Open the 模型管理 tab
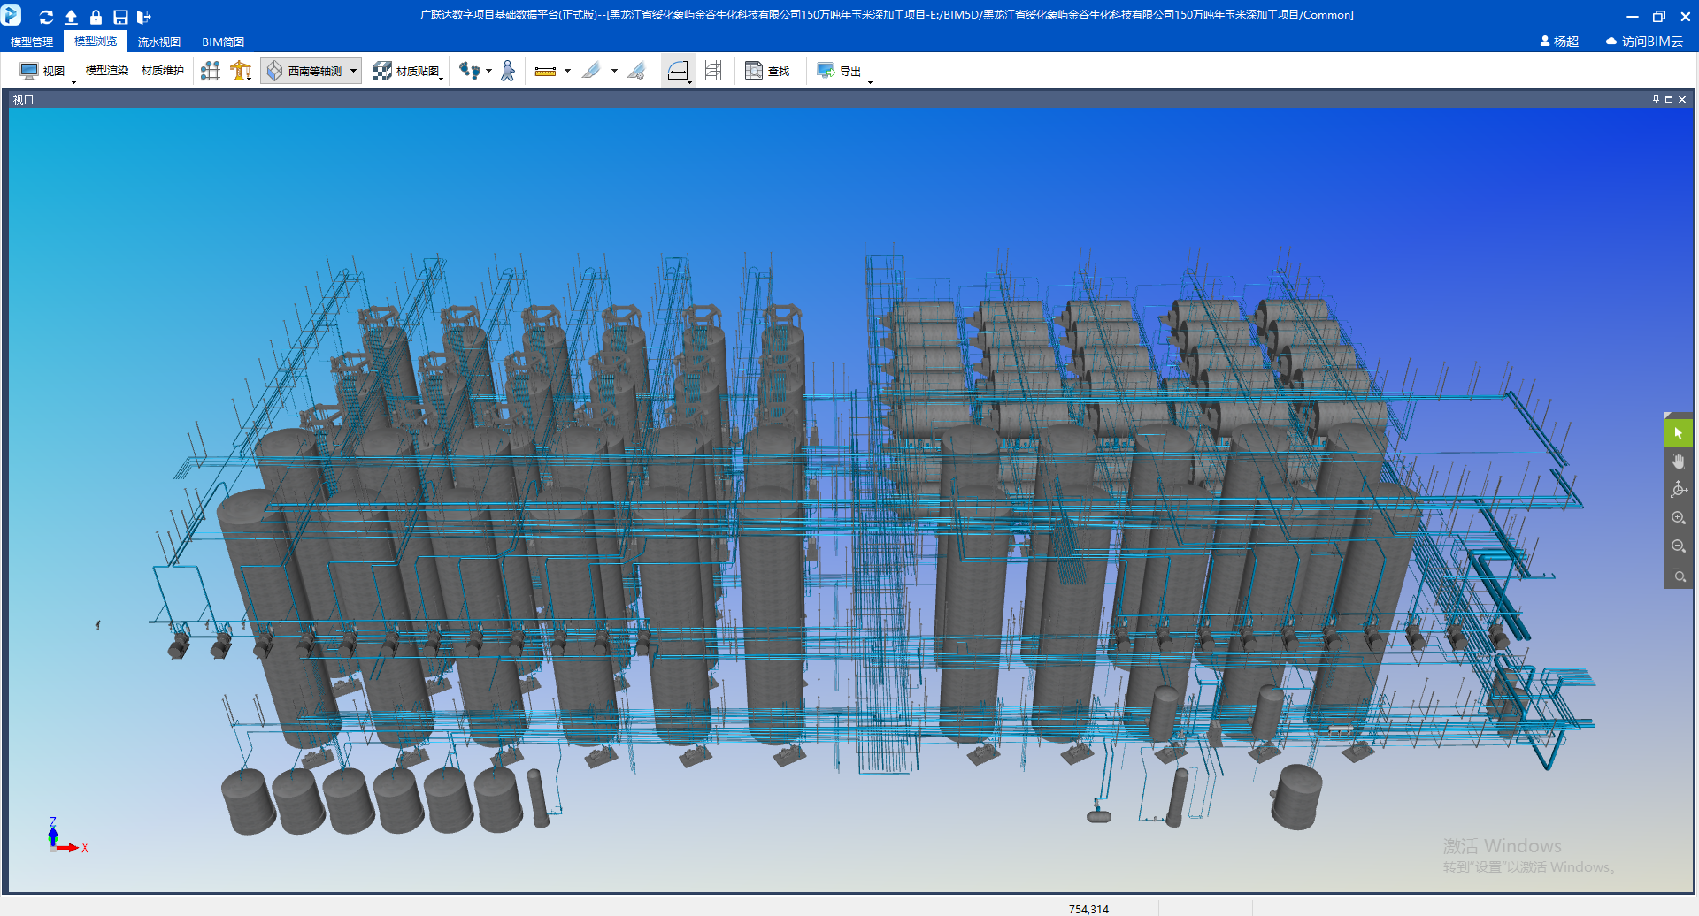The image size is (1699, 916). coord(32,42)
